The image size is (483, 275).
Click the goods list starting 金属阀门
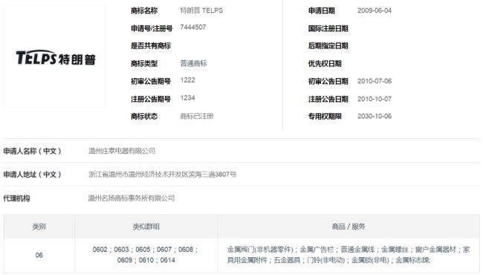click(349, 255)
